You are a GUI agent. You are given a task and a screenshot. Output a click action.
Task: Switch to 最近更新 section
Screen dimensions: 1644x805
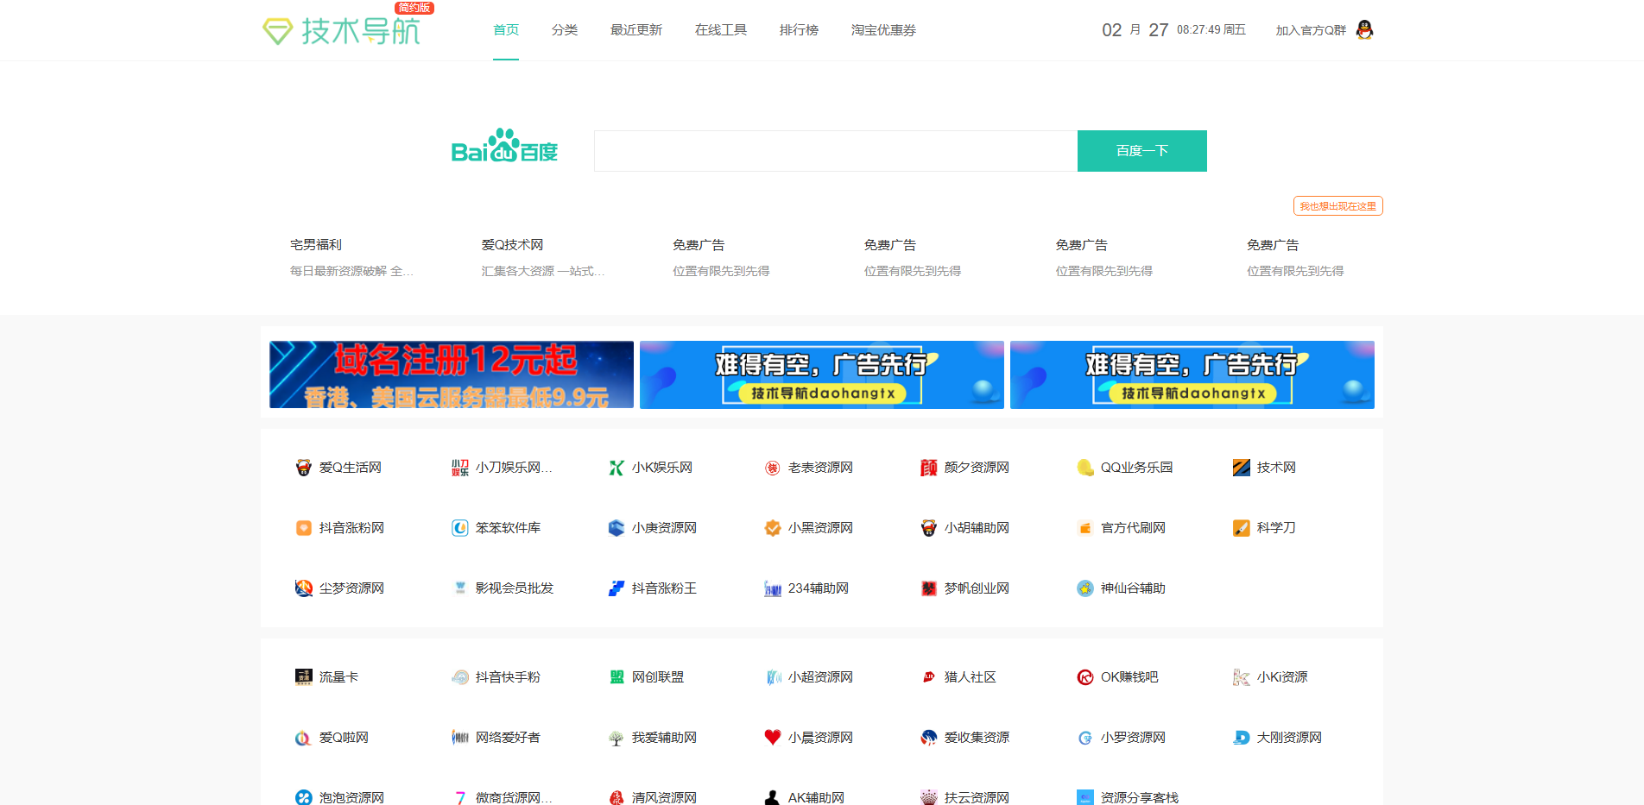635,29
